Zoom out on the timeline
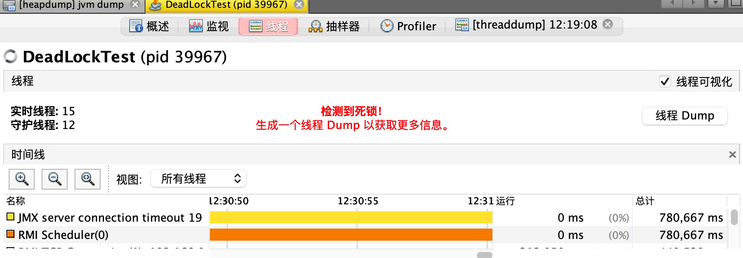Viewport: 743px width, 258px height. 55,179
